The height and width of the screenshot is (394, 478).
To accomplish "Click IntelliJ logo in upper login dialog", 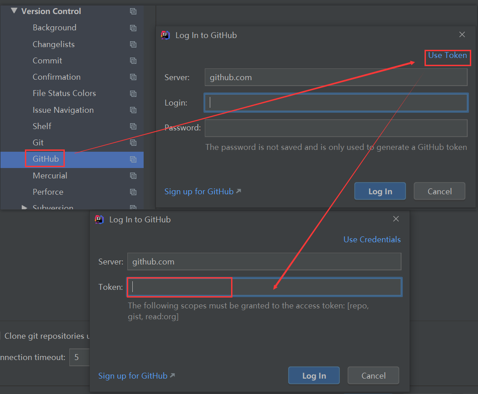I will (x=165, y=35).
